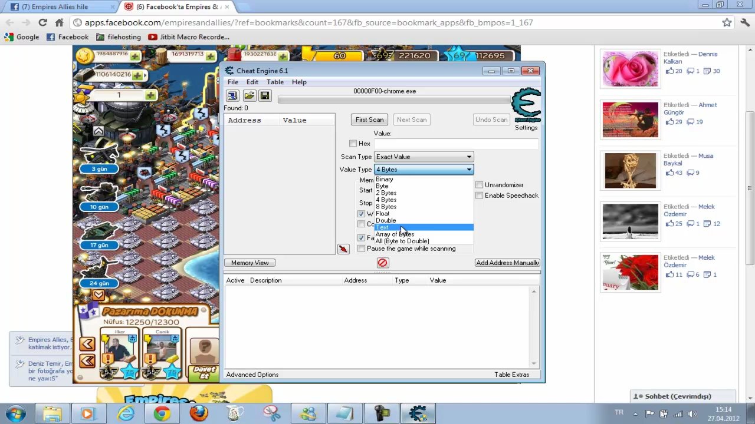755x424 pixels.
Task: Toggle Pause the game while scanning
Action: pos(361,249)
